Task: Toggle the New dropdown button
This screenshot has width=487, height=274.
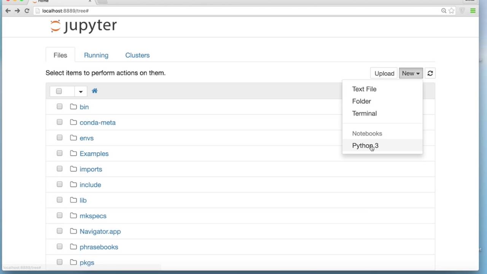Action: [411, 73]
